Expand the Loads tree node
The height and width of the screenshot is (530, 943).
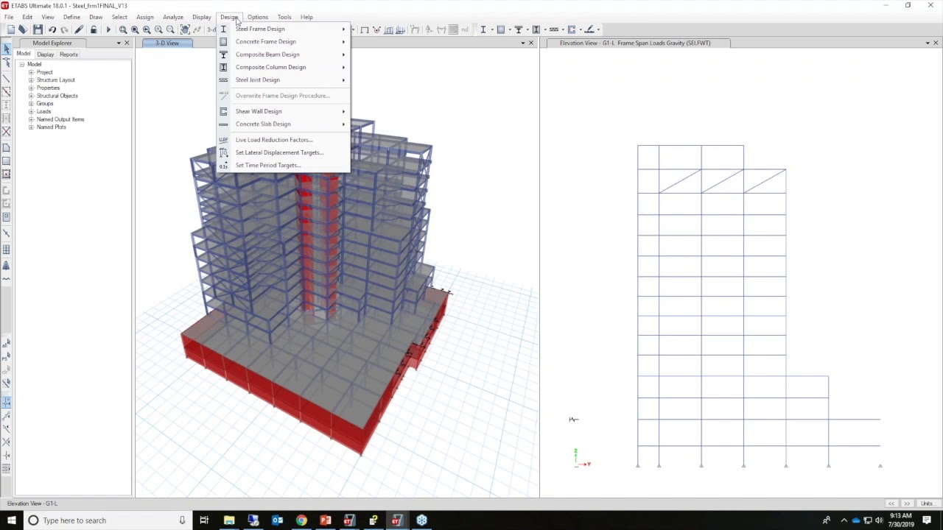31,111
